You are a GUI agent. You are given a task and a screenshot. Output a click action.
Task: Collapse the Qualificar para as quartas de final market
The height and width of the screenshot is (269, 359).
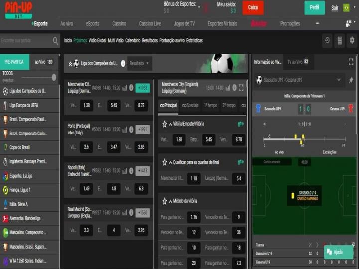click(x=171, y=163)
